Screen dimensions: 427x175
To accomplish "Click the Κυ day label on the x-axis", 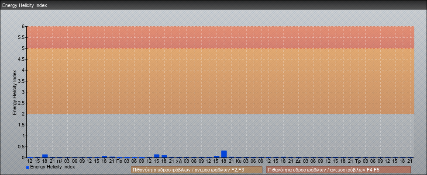I will 238,161.
